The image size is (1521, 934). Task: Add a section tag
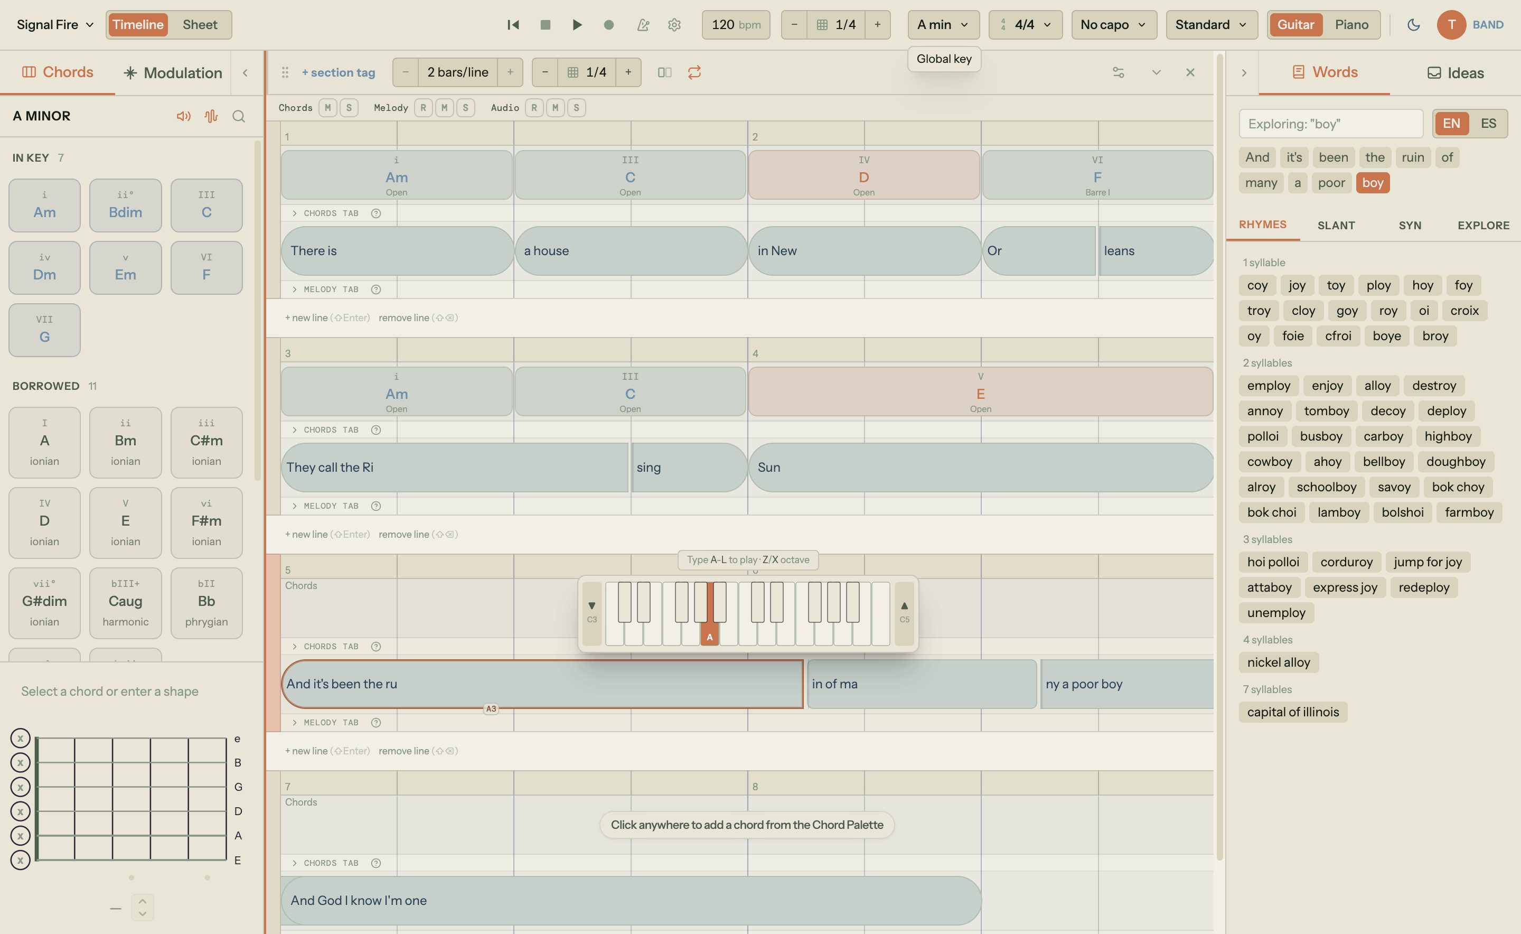point(339,72)
